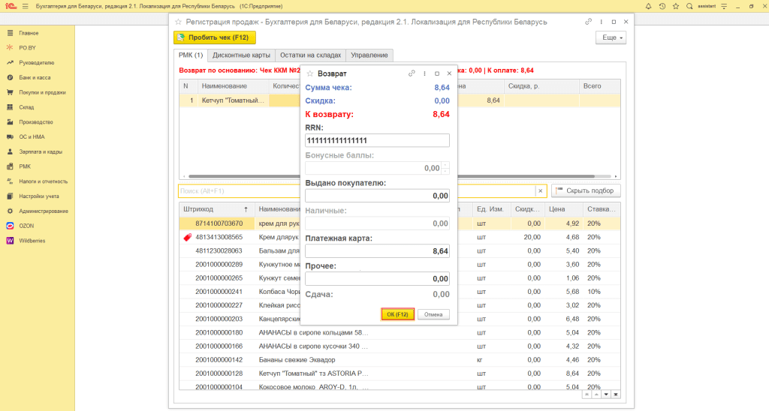Open more-actions dots of Регистрация продаж window
The height and width of the screenshot is (411, 769).
tap(601, 22)
